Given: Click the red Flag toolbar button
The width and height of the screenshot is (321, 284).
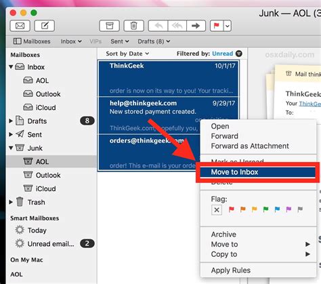Looking at the screenshot, I should coord(217,26).
